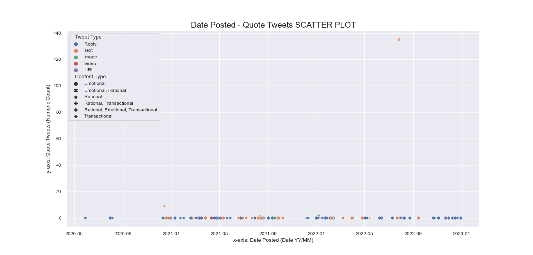Screen dimensions: 533x255
Task: Click the green Image legend color dot
Action: pos(76,57)
